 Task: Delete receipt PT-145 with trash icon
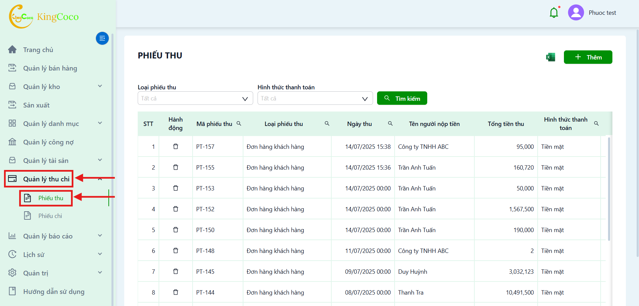(176, 271)
